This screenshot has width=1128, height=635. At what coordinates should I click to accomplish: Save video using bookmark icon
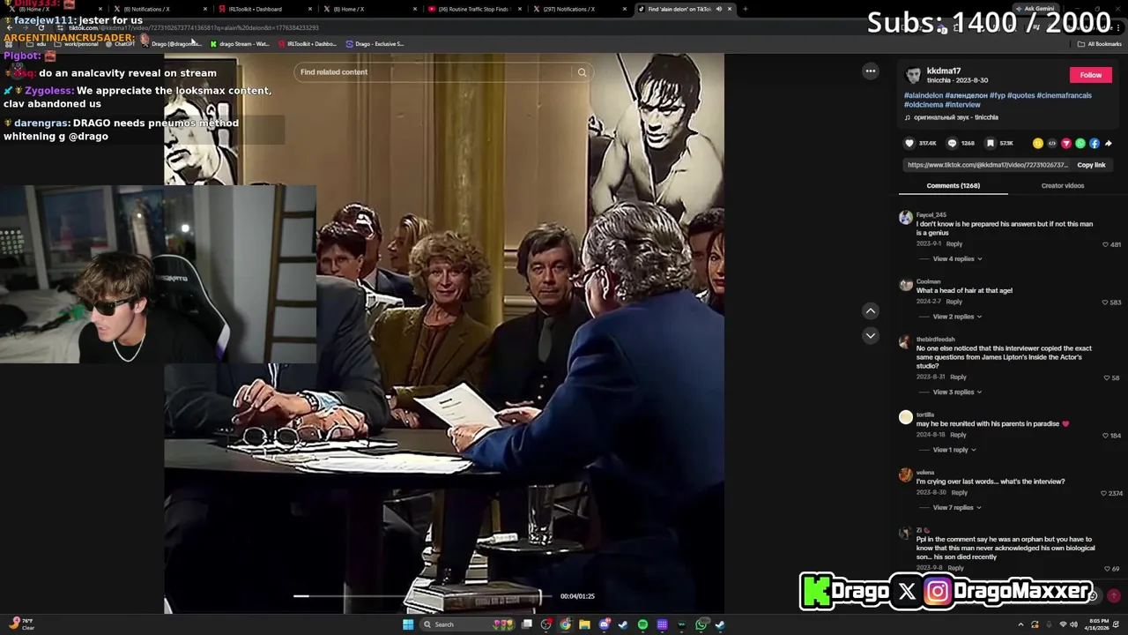tap(991, 143)
